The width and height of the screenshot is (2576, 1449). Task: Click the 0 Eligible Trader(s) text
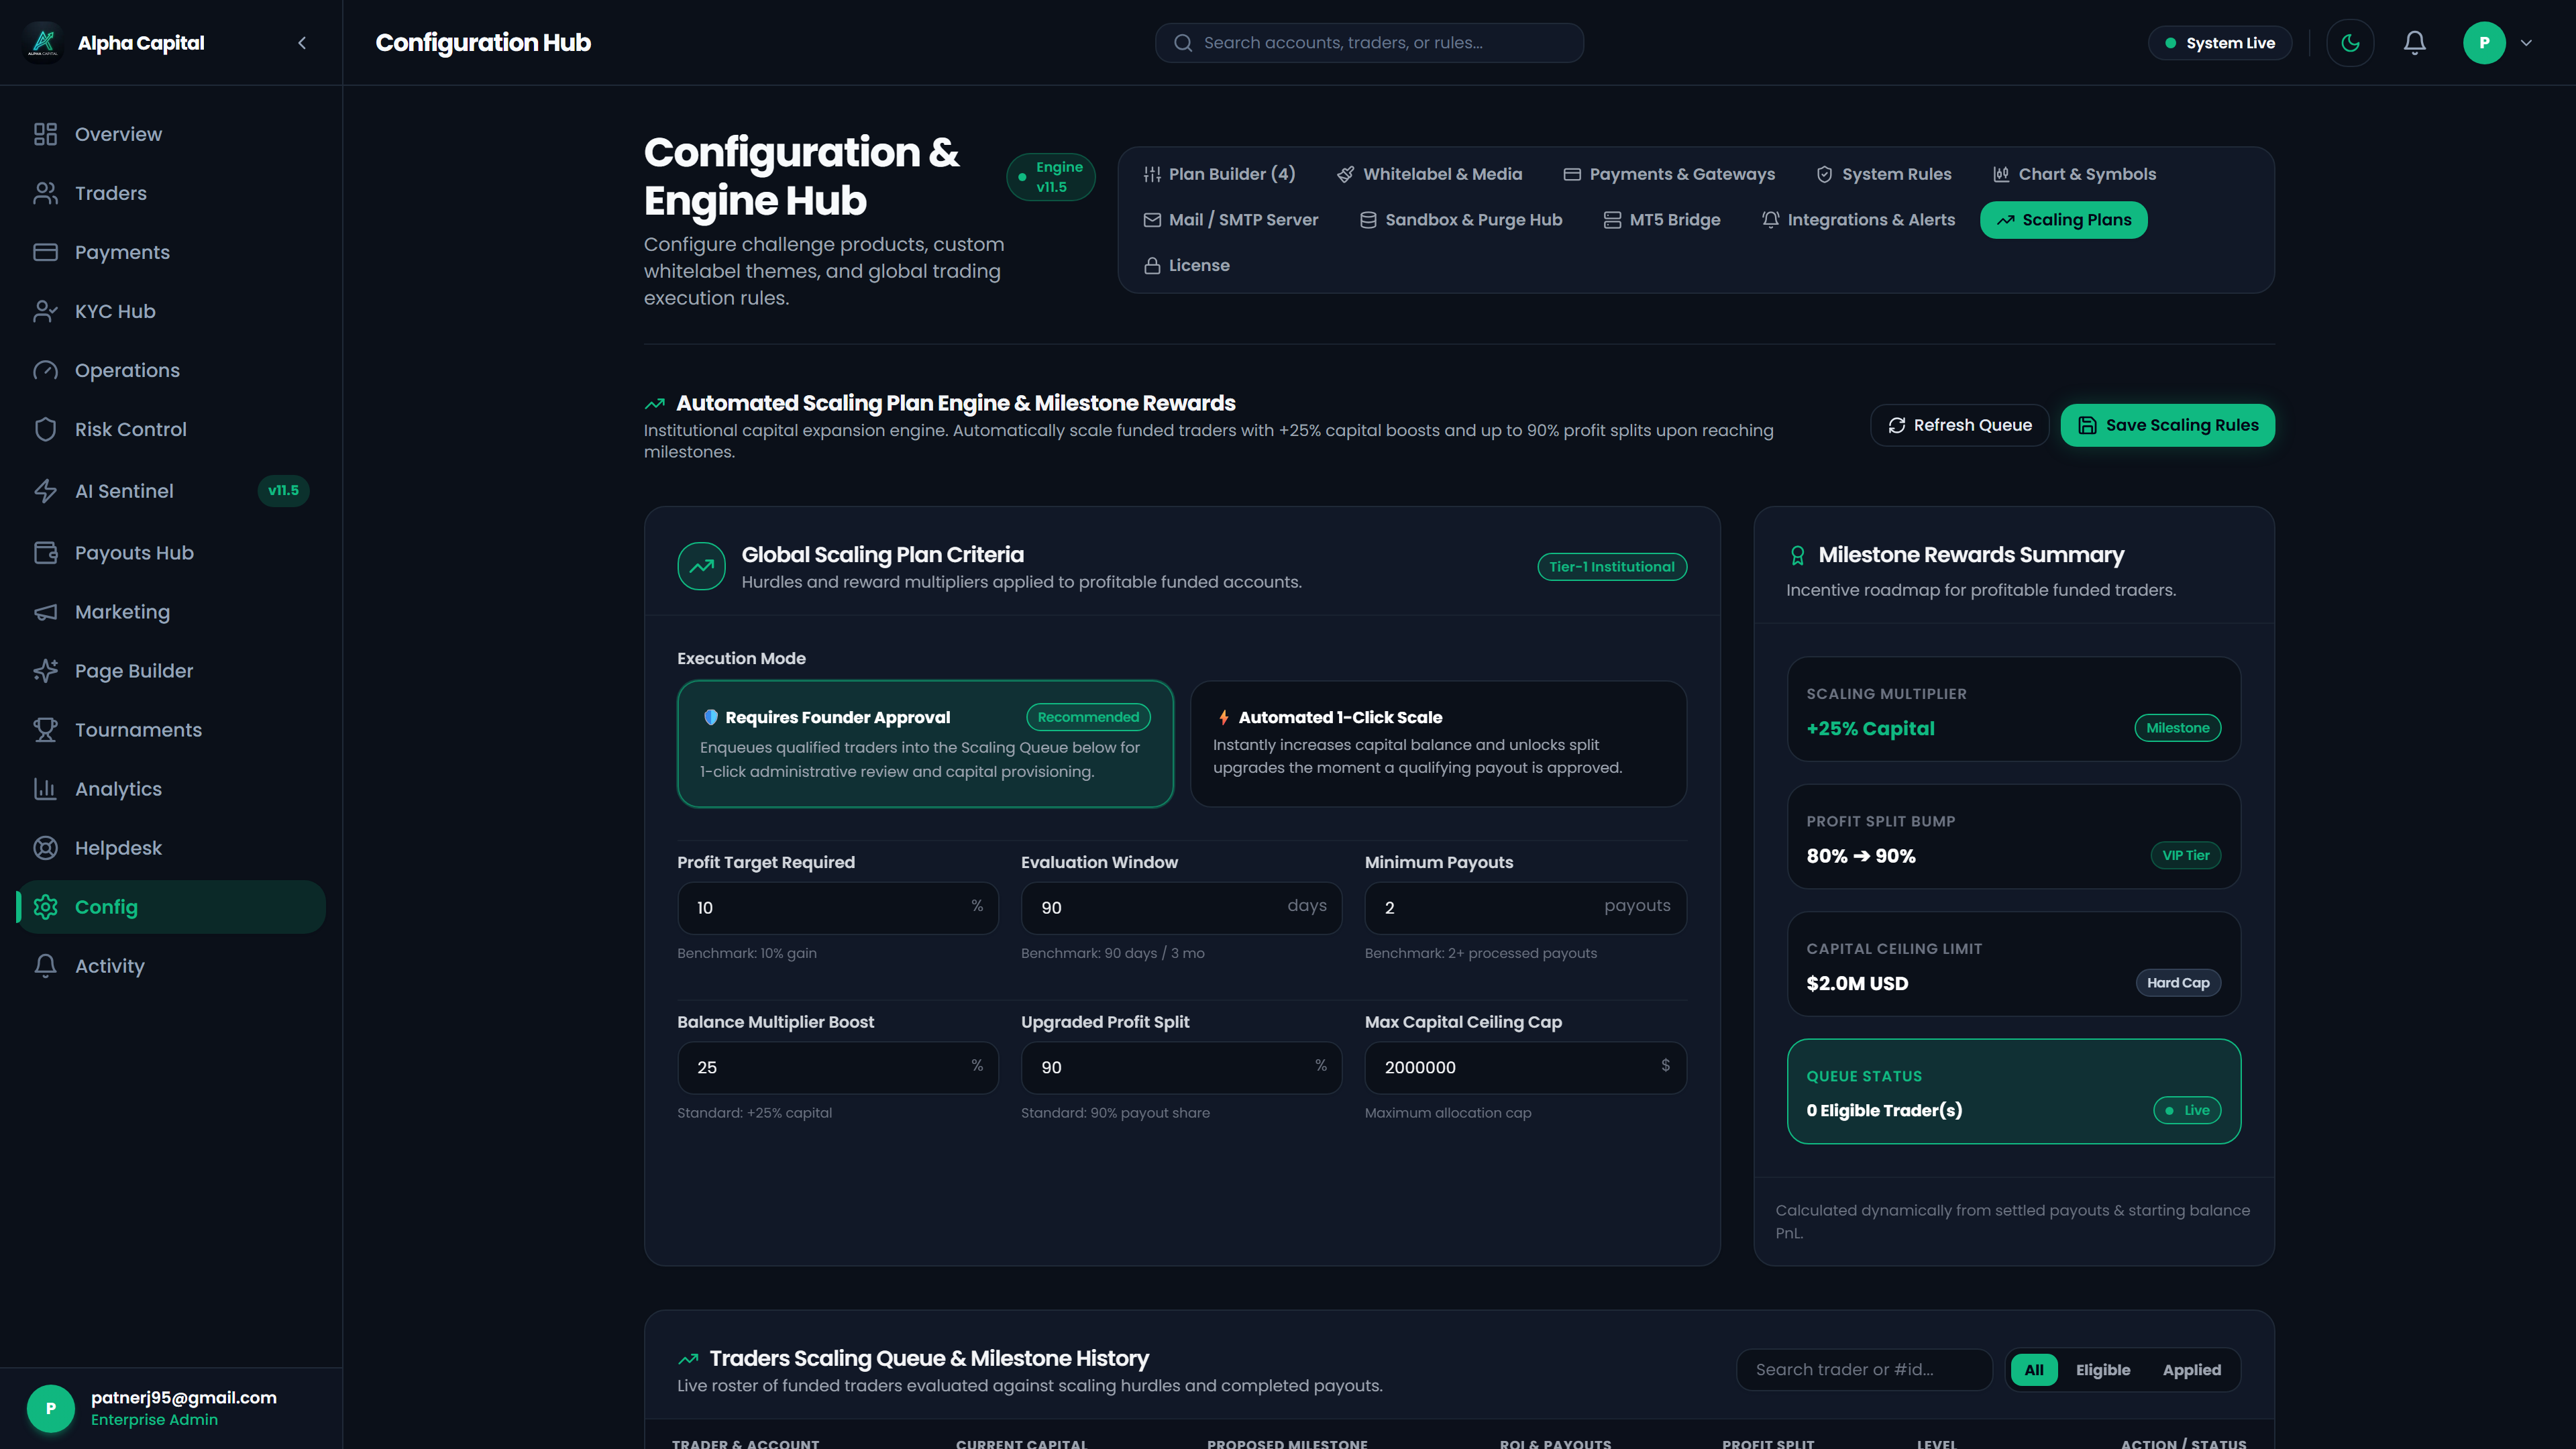pos(1884,1111)
